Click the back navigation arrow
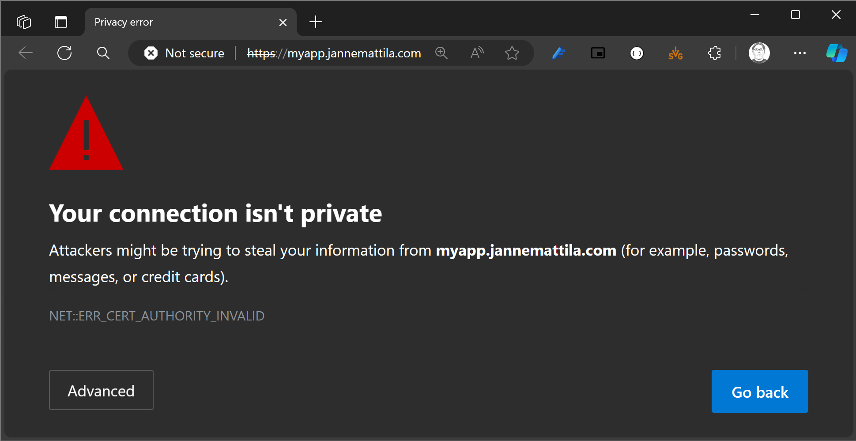The image size is (856, 441). [x=26, y=53]
